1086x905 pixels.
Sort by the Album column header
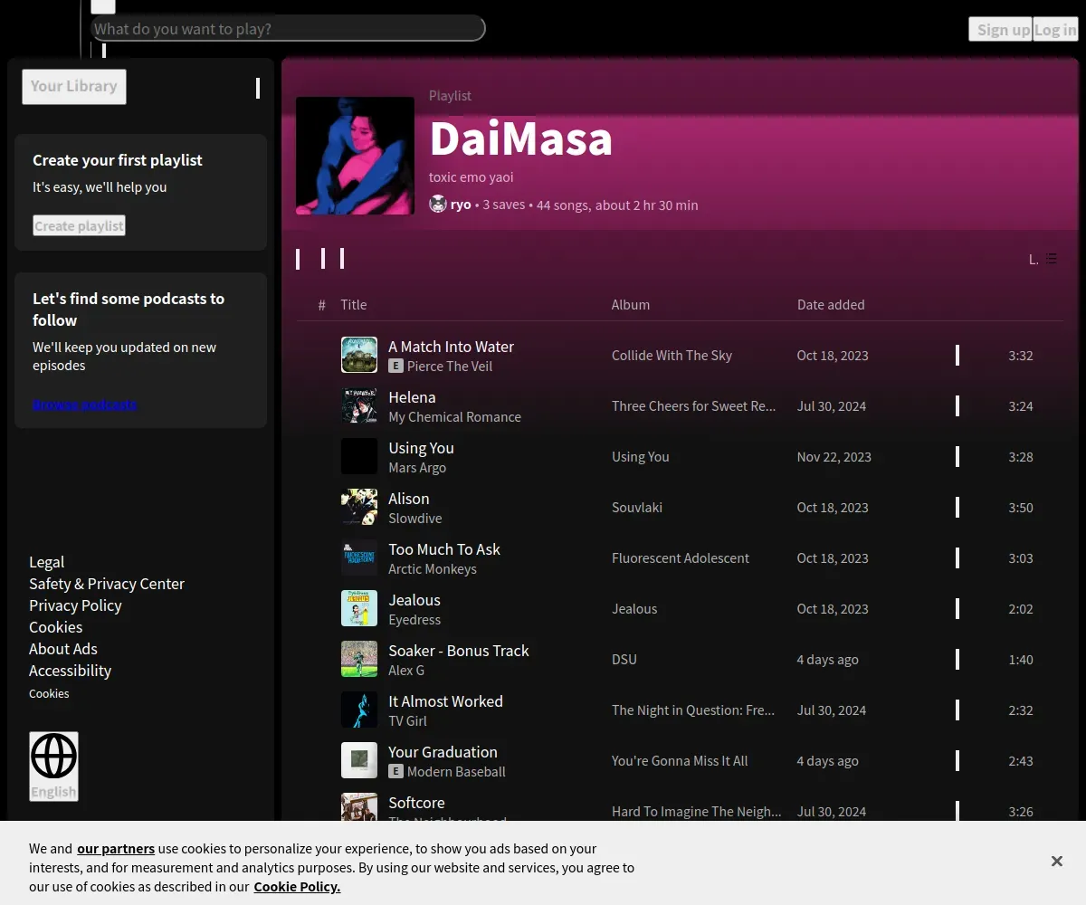click(631, 305)
